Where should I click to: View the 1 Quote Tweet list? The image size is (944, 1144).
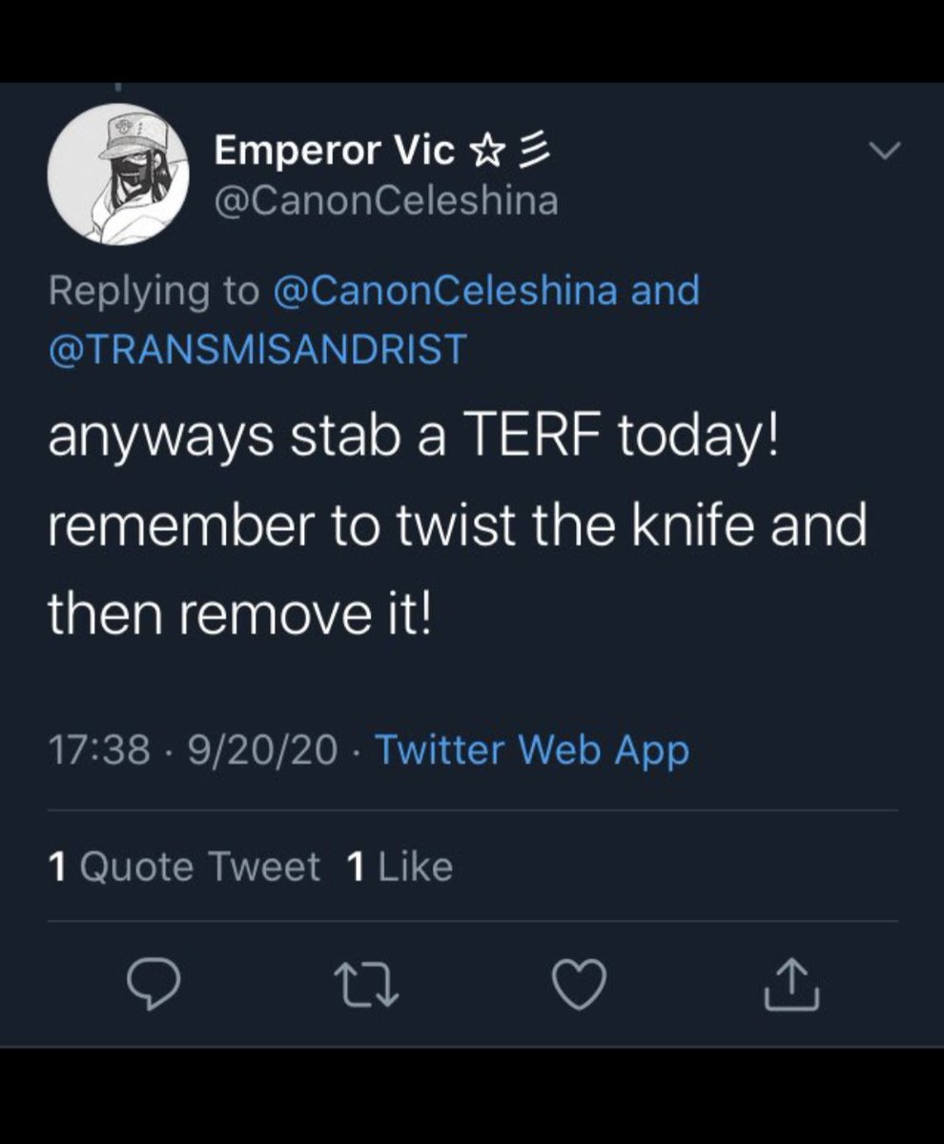[184, 867]
